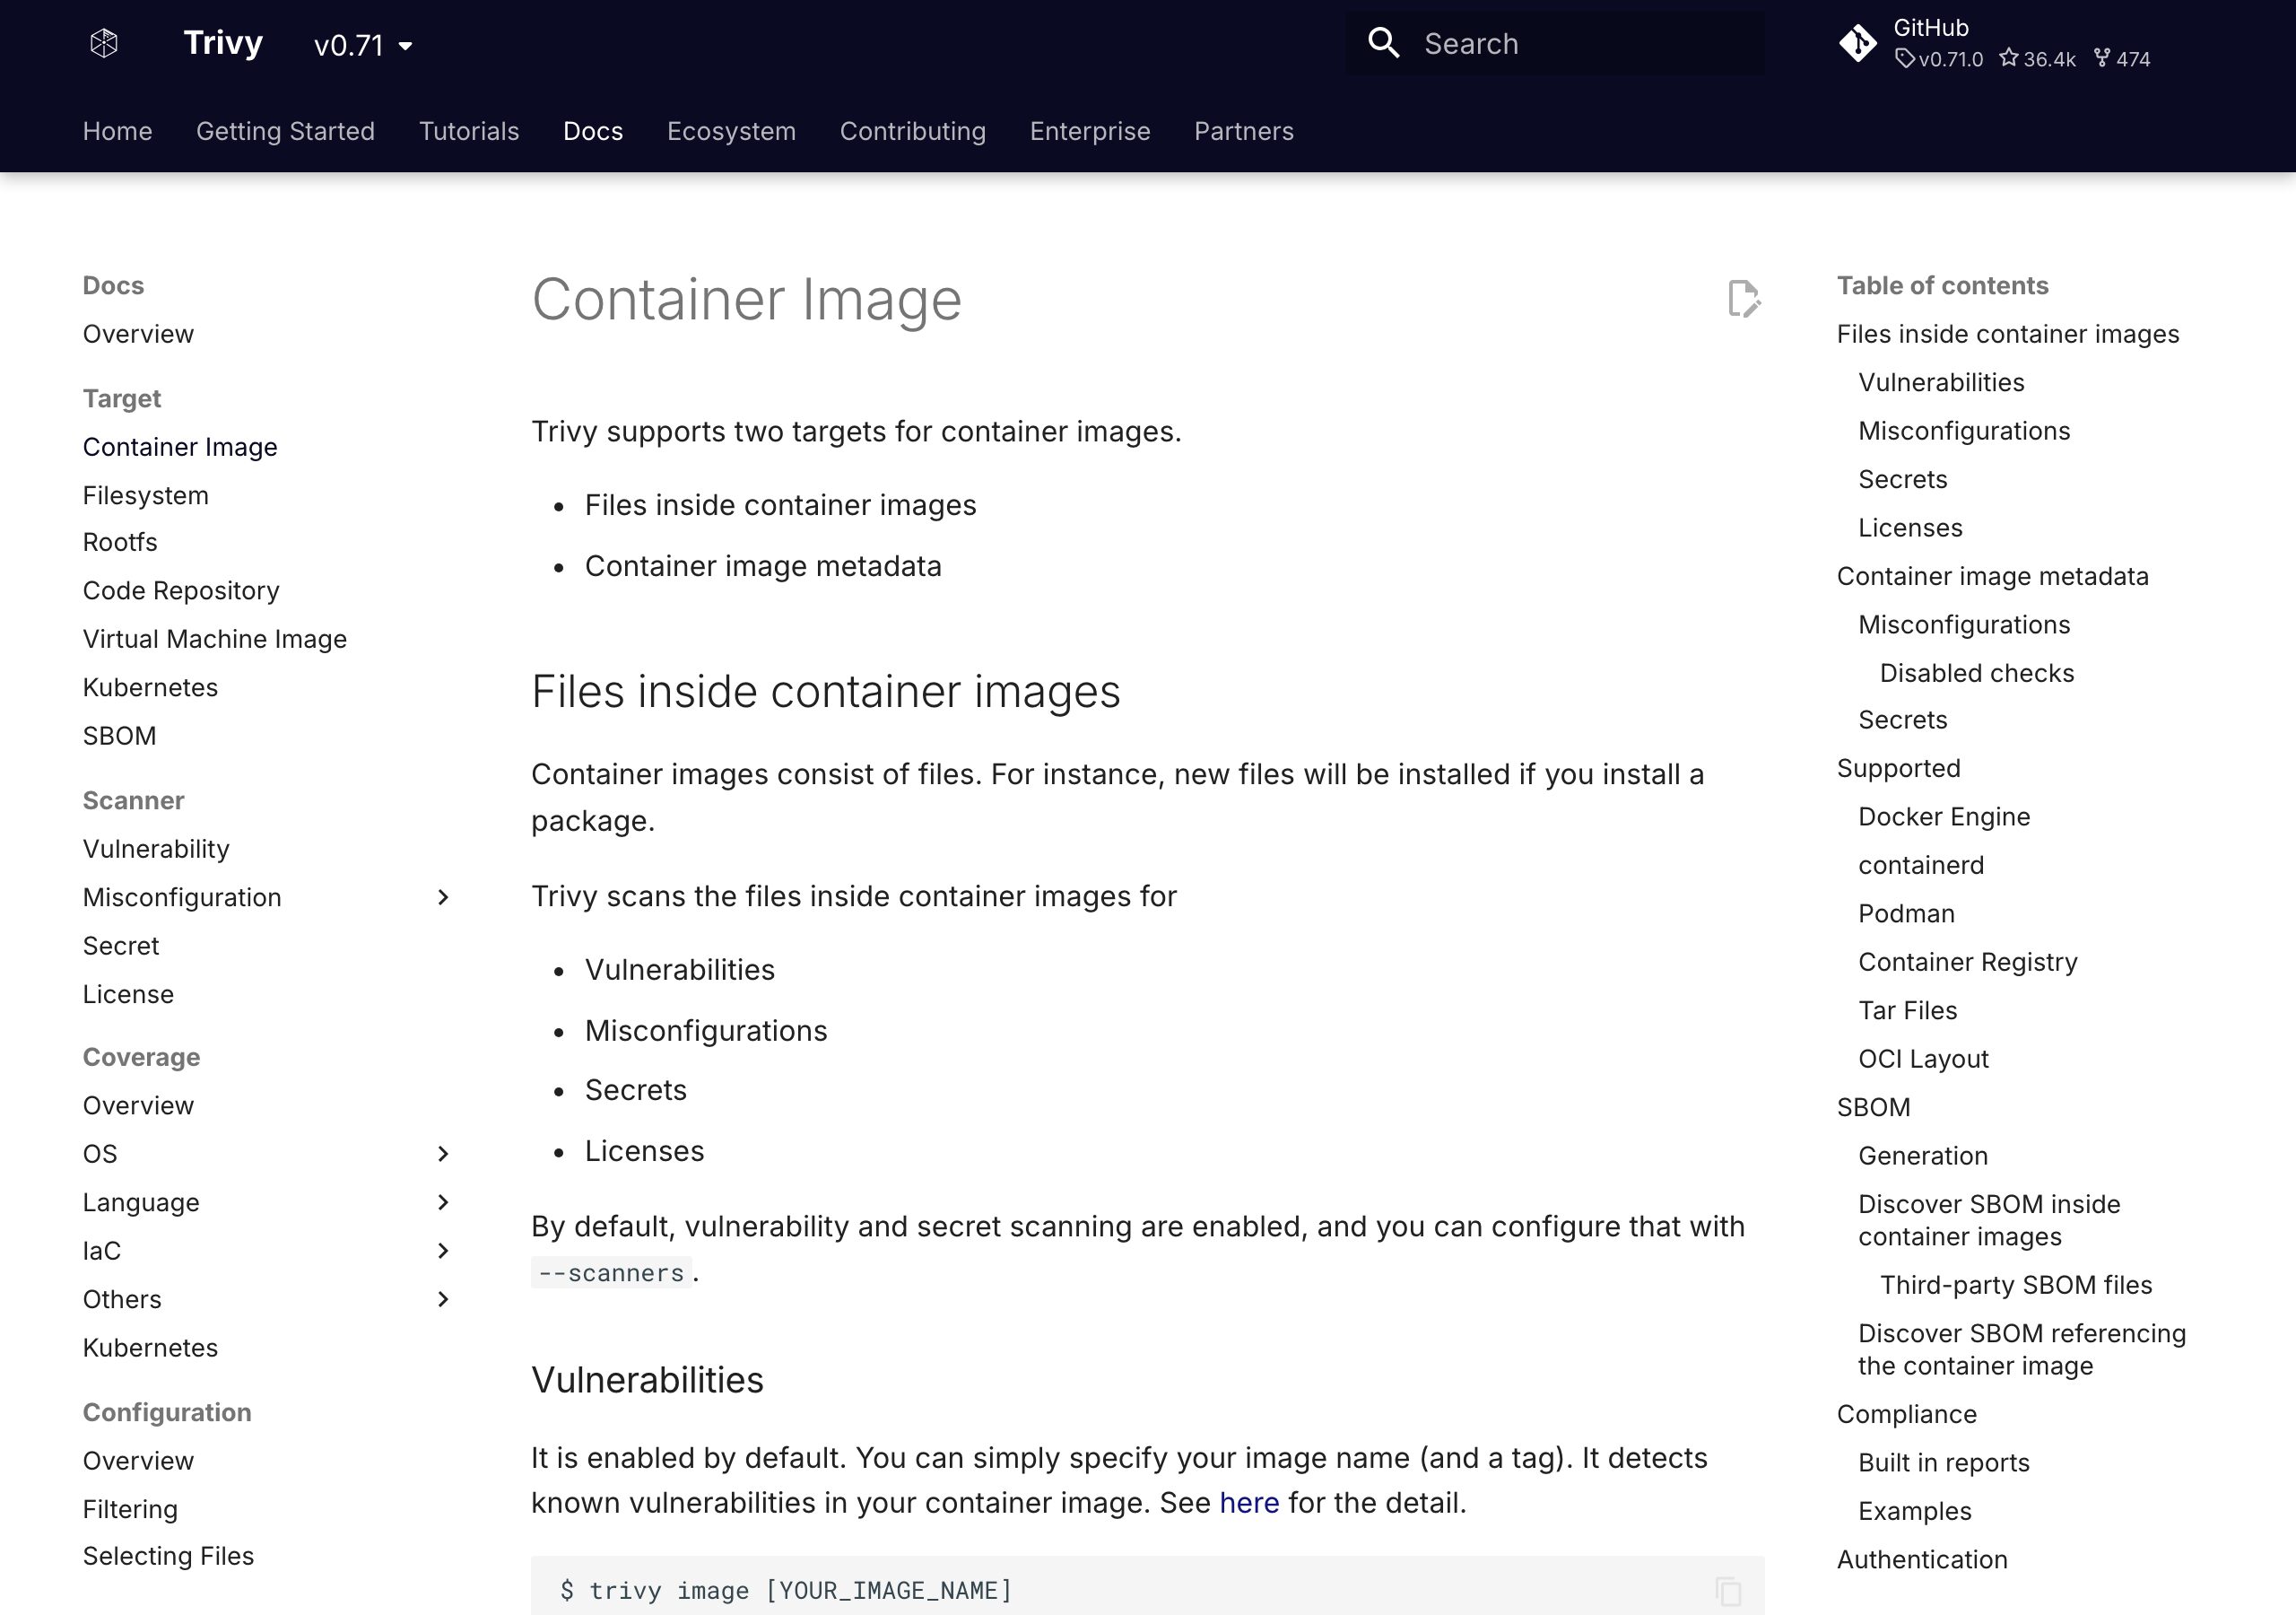This screenshot has height=1615, width=2296.
Task: Open Overview under Coverage section
Action: coord(138,1105)
